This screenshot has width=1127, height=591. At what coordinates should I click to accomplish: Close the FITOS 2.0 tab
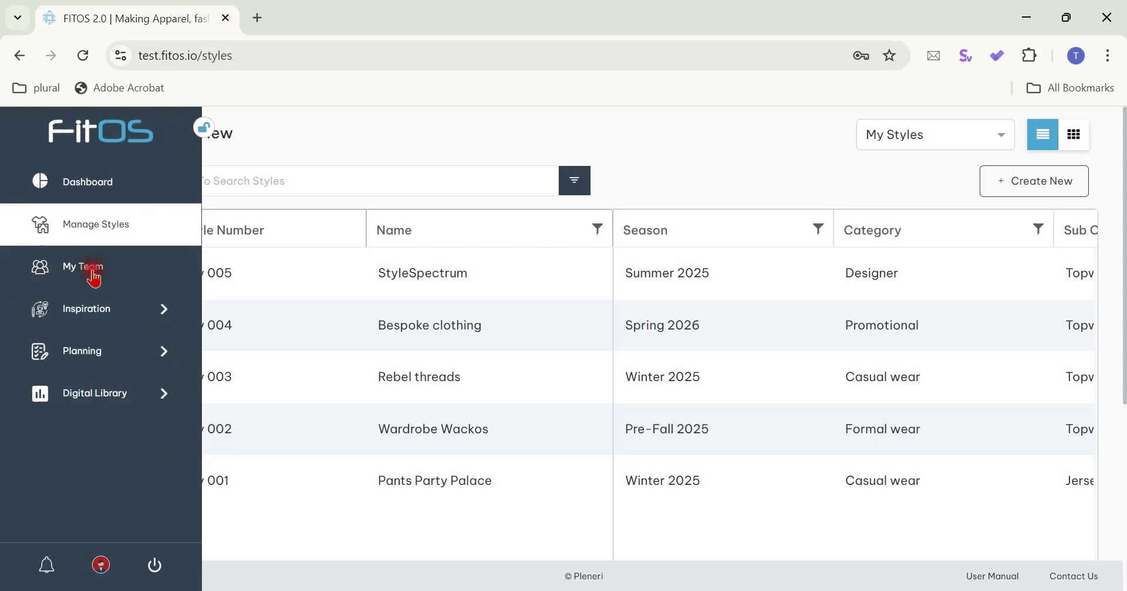pyautogui.click(x=225, y=18)
